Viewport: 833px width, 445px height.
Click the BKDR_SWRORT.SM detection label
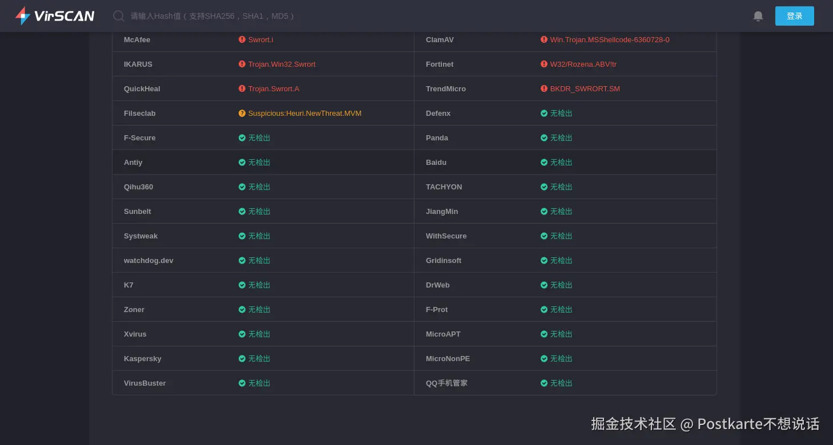[585, 89]
